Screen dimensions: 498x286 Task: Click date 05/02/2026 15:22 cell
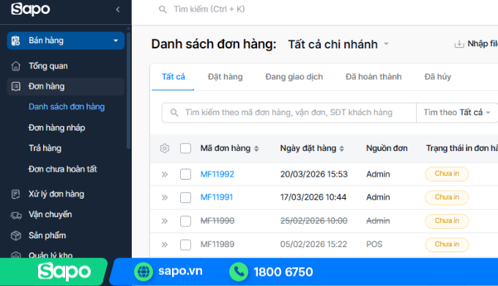[313, 245]
